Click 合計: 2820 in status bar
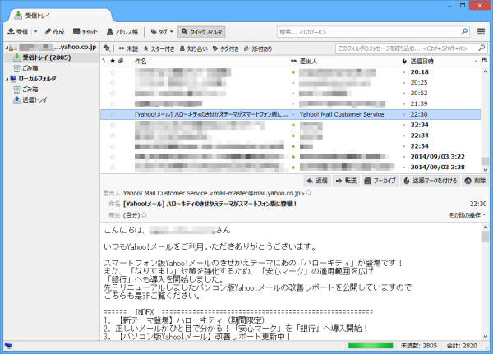This screenshot has height=354, width=493. coord(462,346)
